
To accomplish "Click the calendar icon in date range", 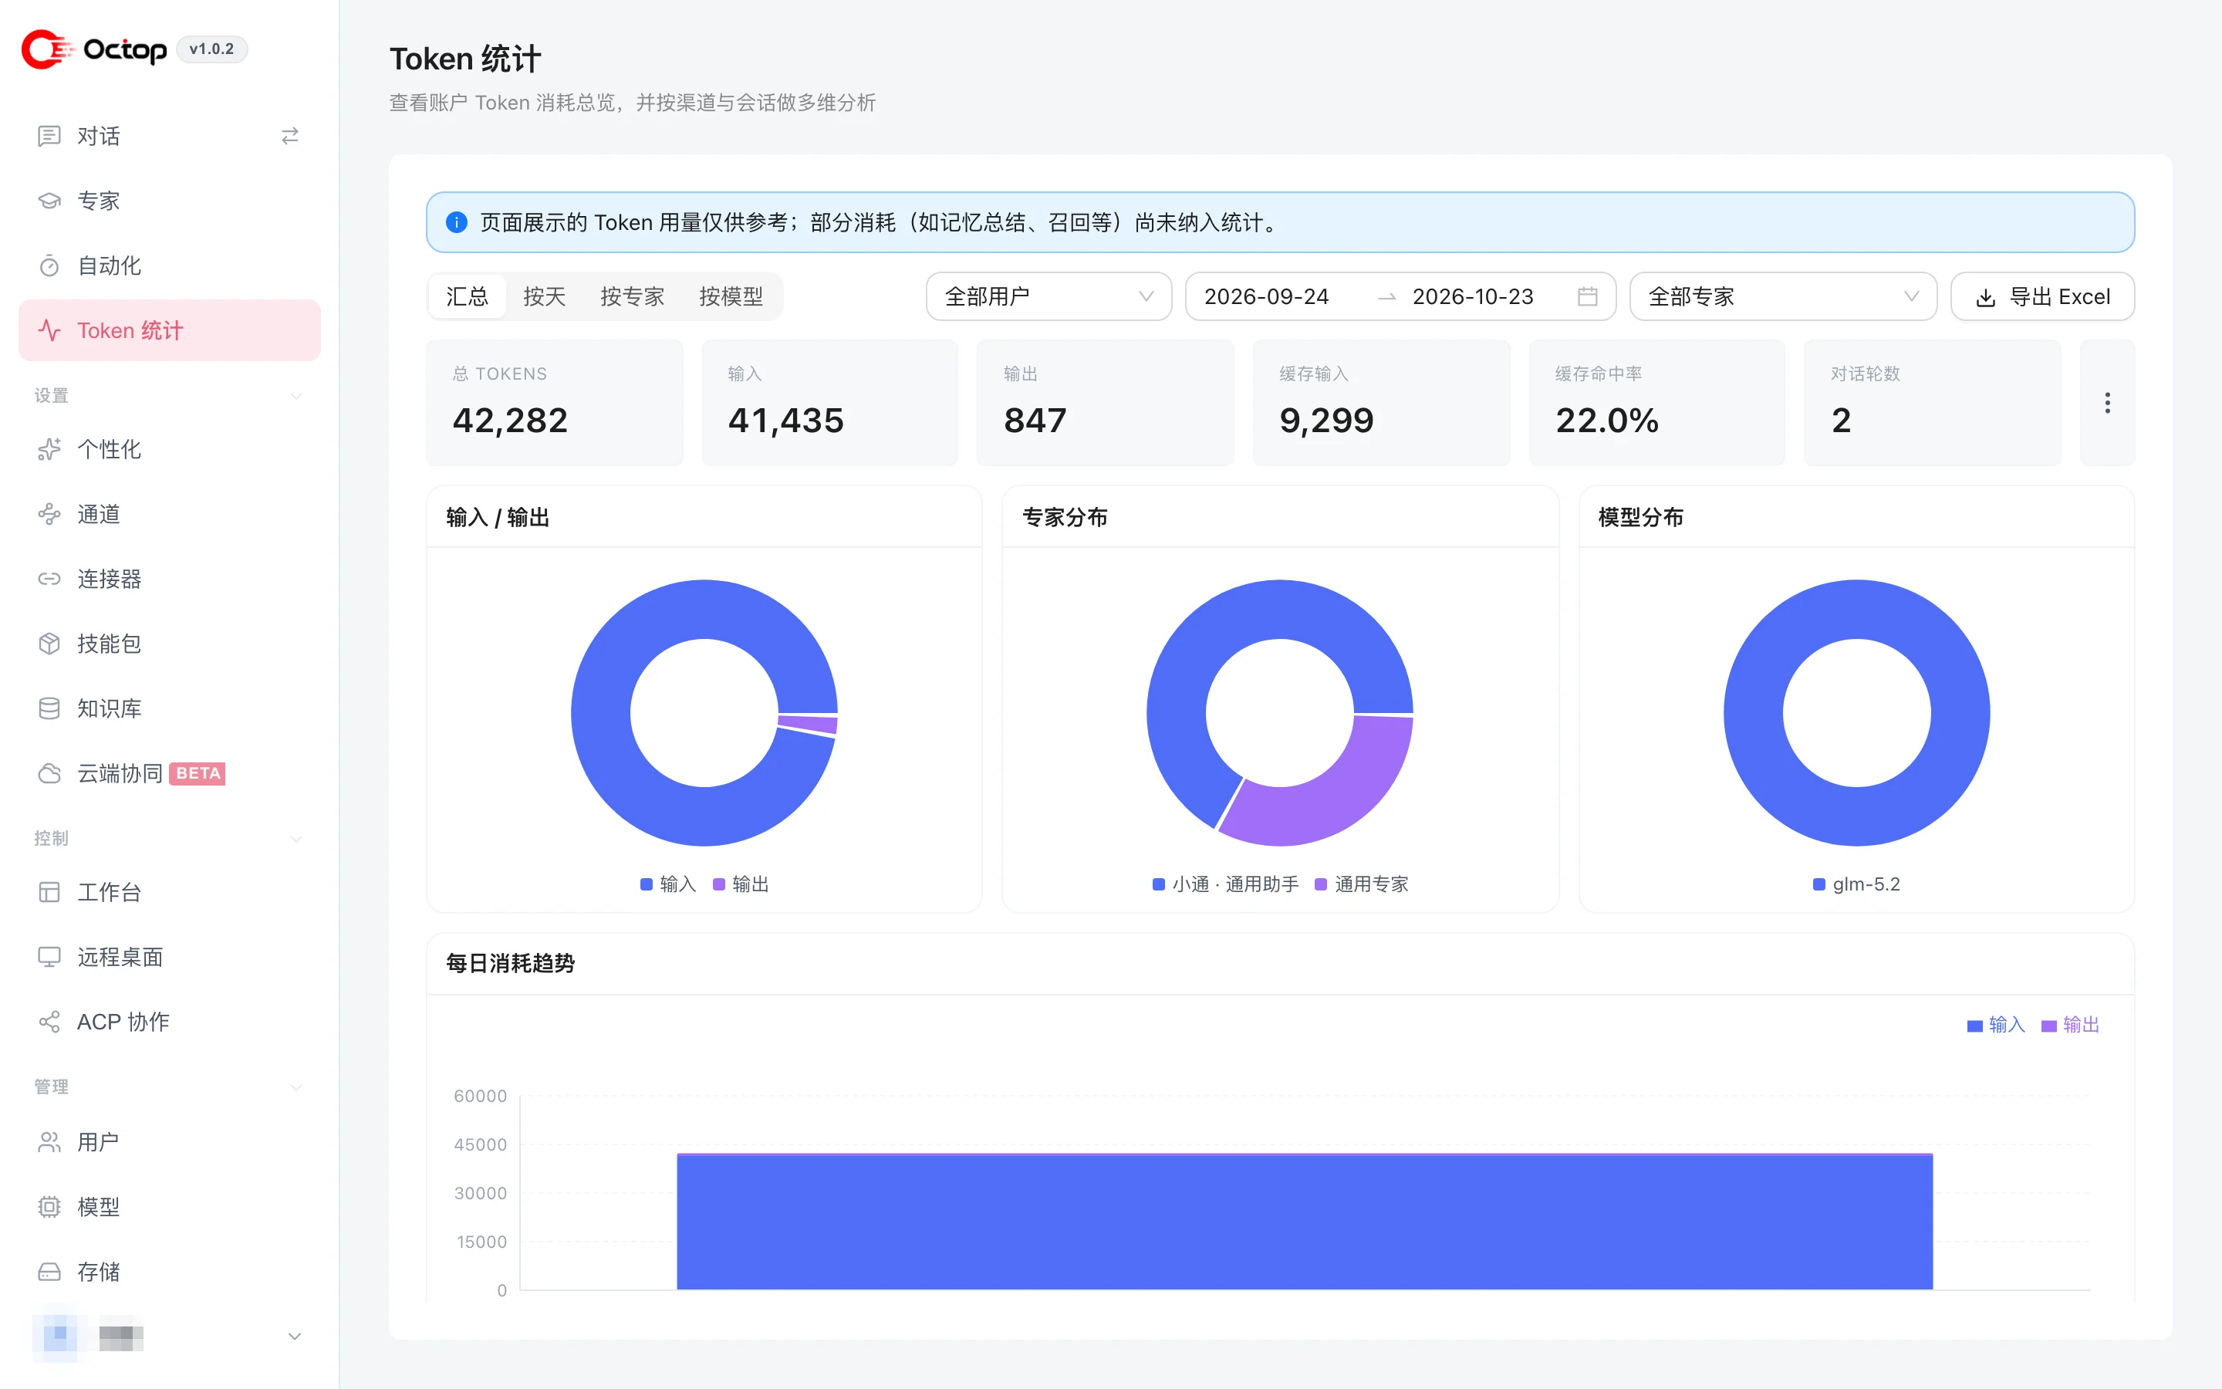I will pyautogui.click(x=1588, y=297).
